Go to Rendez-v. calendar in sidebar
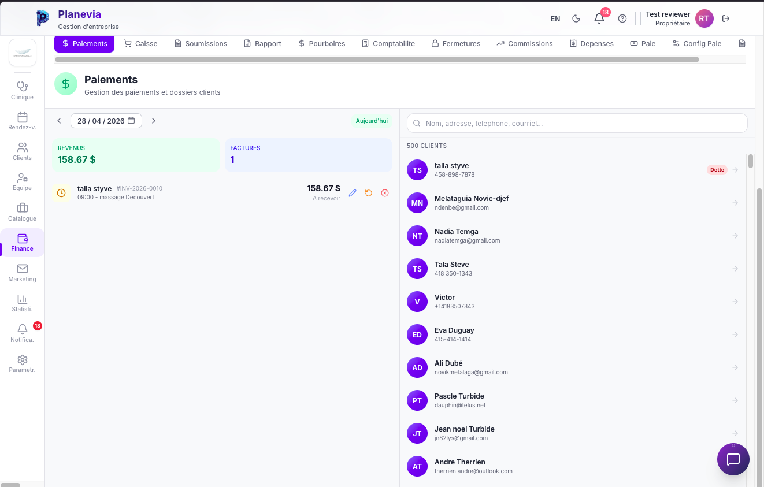The width and height of the screenshot is (764, 487). pos(22,121)
